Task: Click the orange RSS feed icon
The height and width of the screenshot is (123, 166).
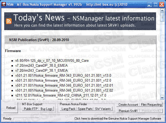Action: pos(9,21)
